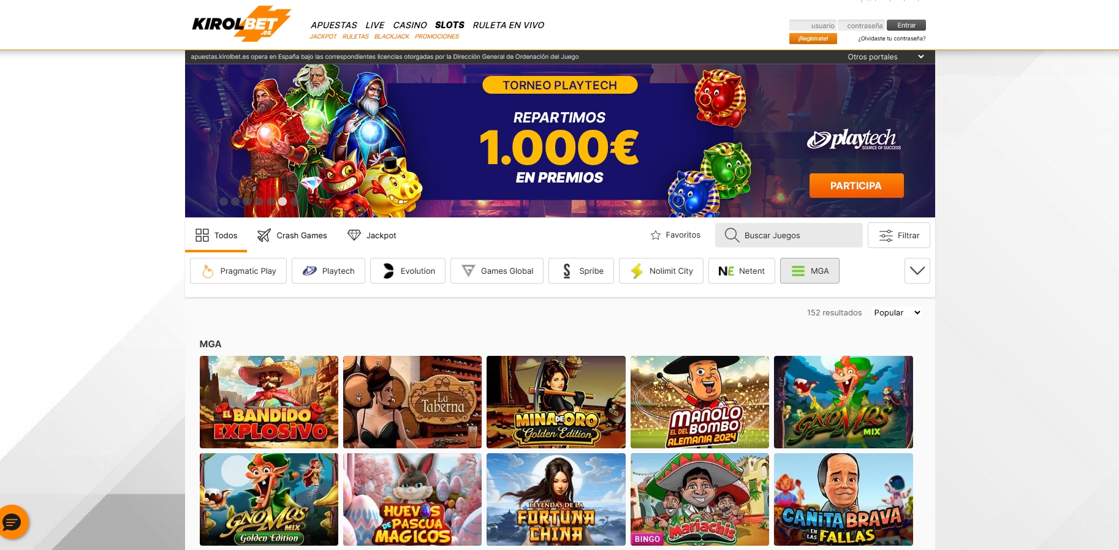Click the Favoritos star icon

pos(656,235)
